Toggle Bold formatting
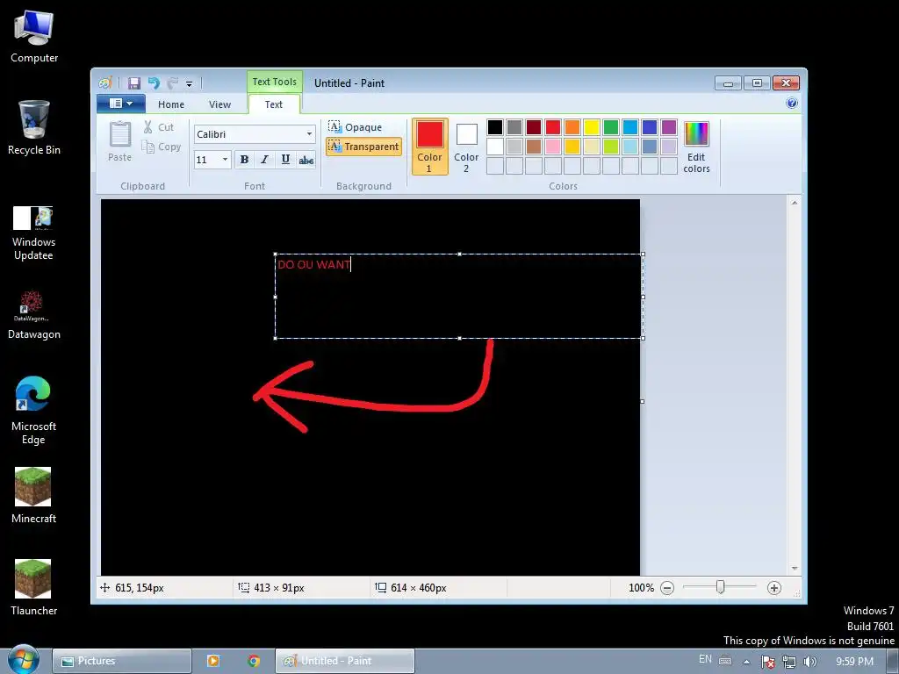The image size is (899, 674). coord(244,160)
